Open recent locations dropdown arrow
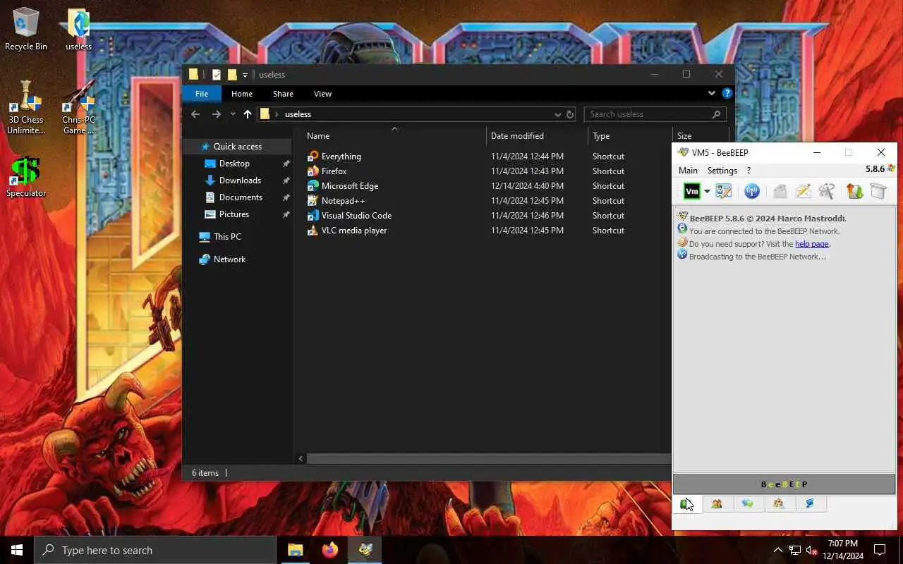The image size is (903, 564). 233,114
